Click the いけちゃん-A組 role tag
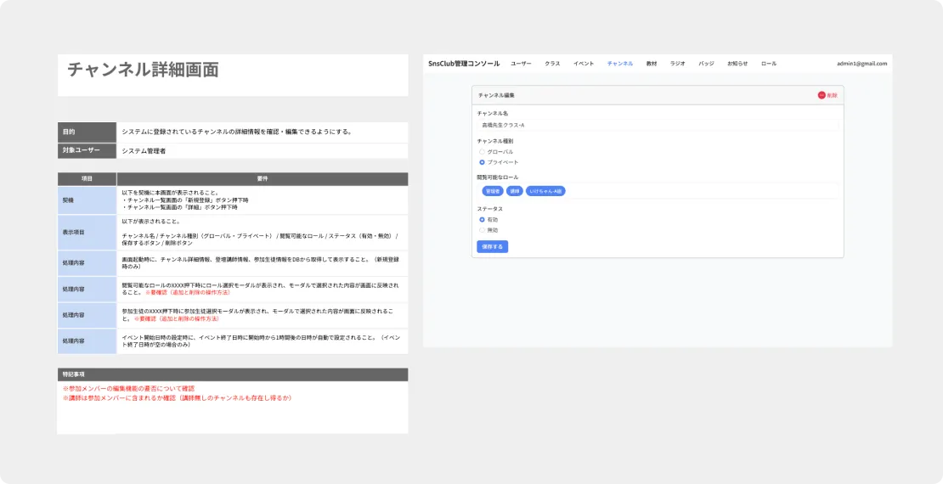This screenshot has width=943, height=484. click(x=545, y=191)
